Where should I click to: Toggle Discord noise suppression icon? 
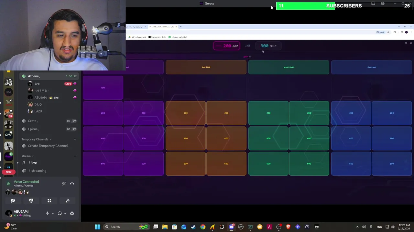point(64,183)
